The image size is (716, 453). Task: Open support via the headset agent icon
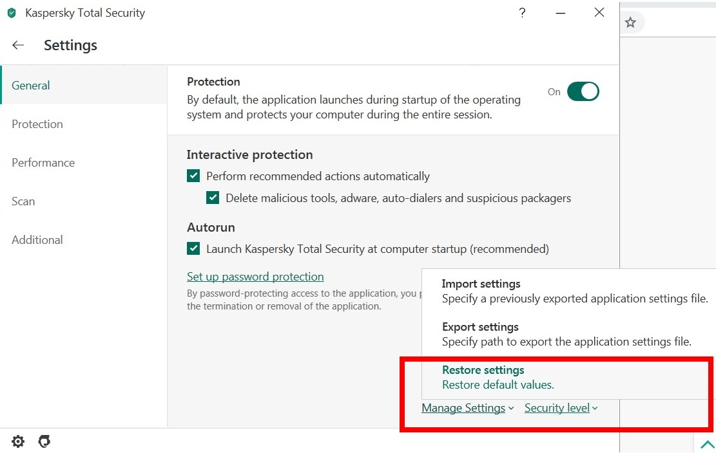44,441
